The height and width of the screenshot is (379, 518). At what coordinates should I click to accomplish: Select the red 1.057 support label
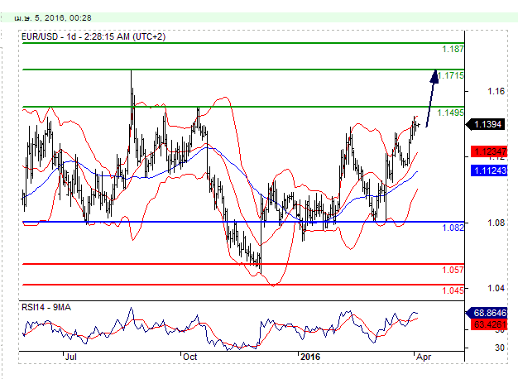[x=453, y=270]
